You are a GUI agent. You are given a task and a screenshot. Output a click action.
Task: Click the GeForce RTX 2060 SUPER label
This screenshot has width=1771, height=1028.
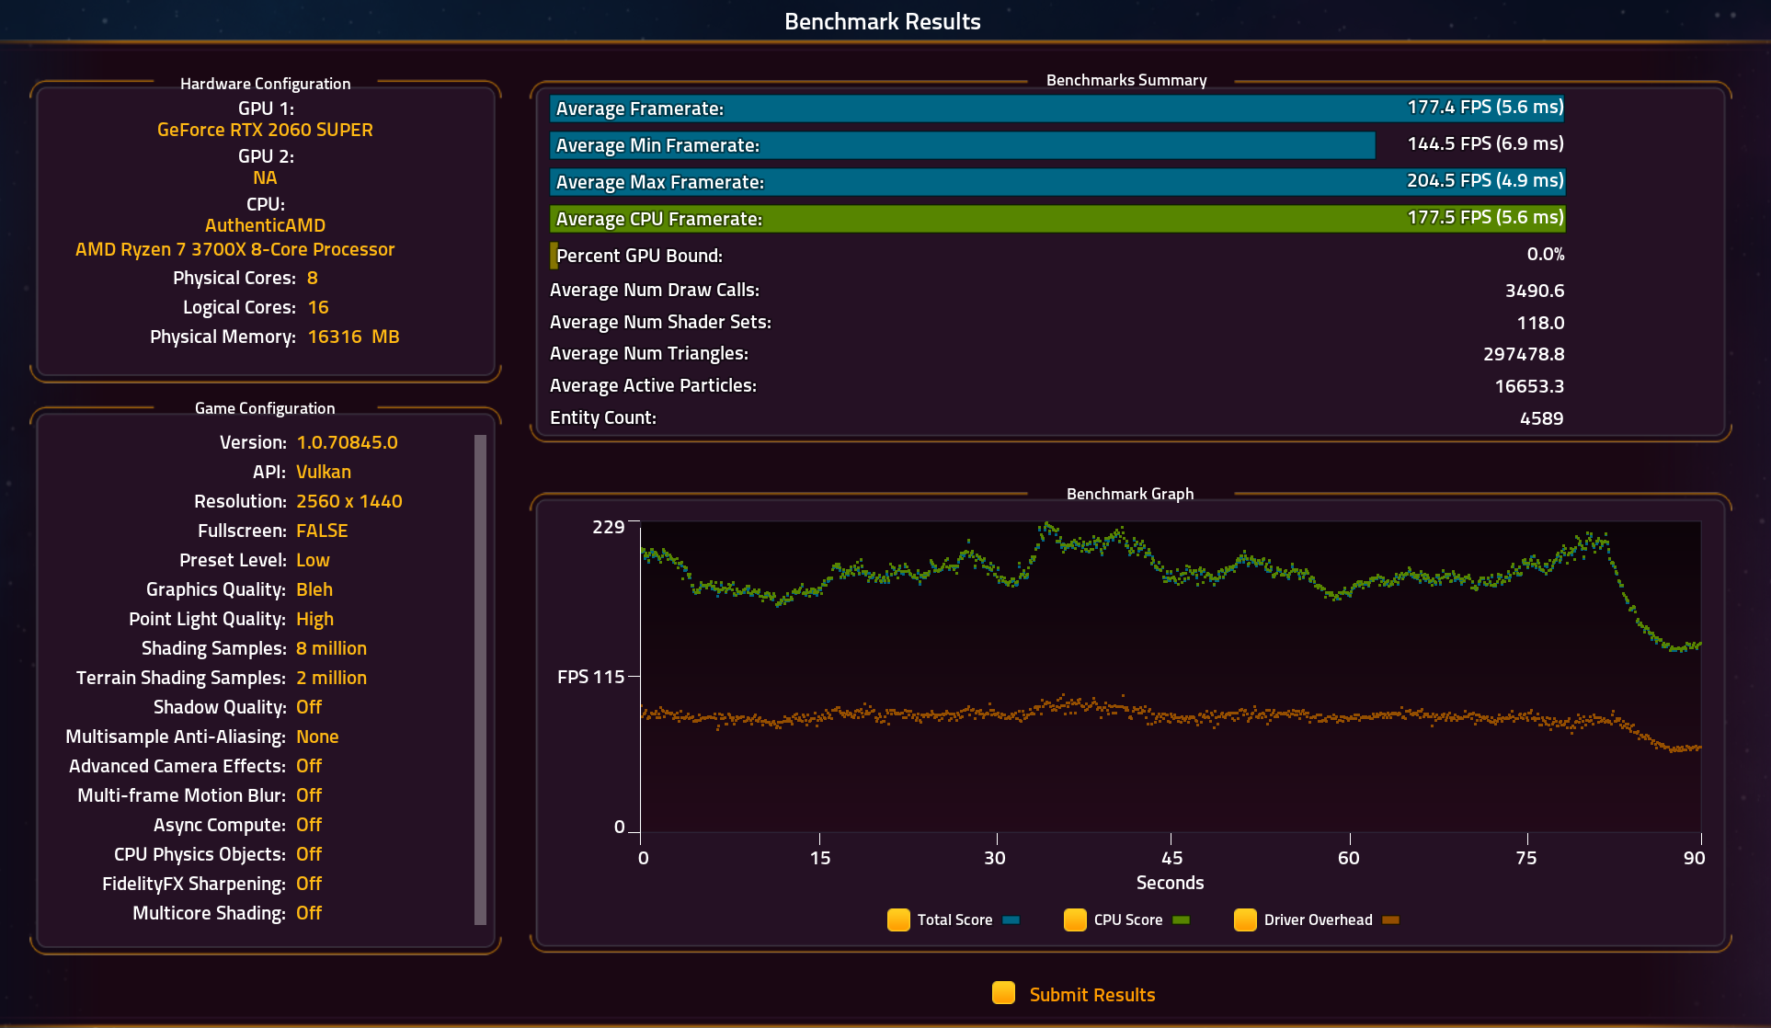(x=265, y=130)
